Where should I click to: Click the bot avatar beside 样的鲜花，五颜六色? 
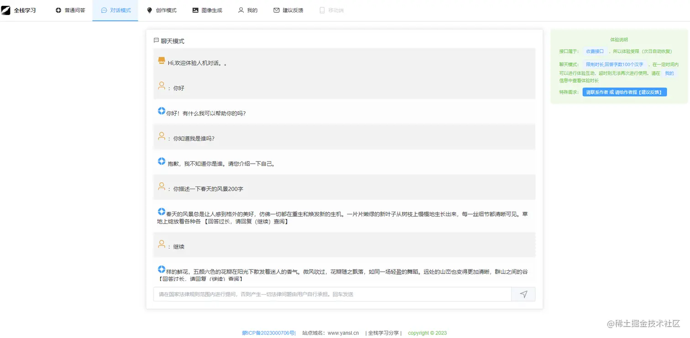click(x=161, y=269)
